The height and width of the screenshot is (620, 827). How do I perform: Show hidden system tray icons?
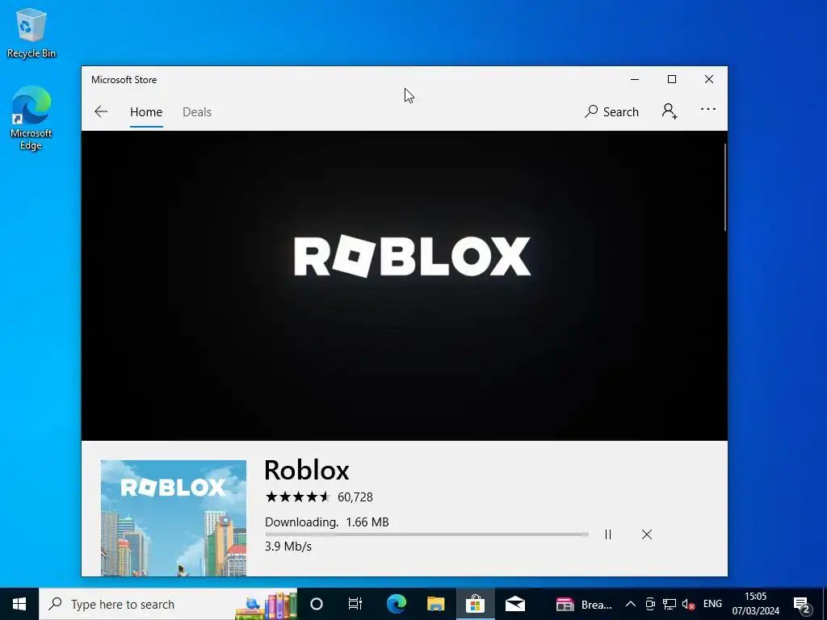[x=630, y=604]
